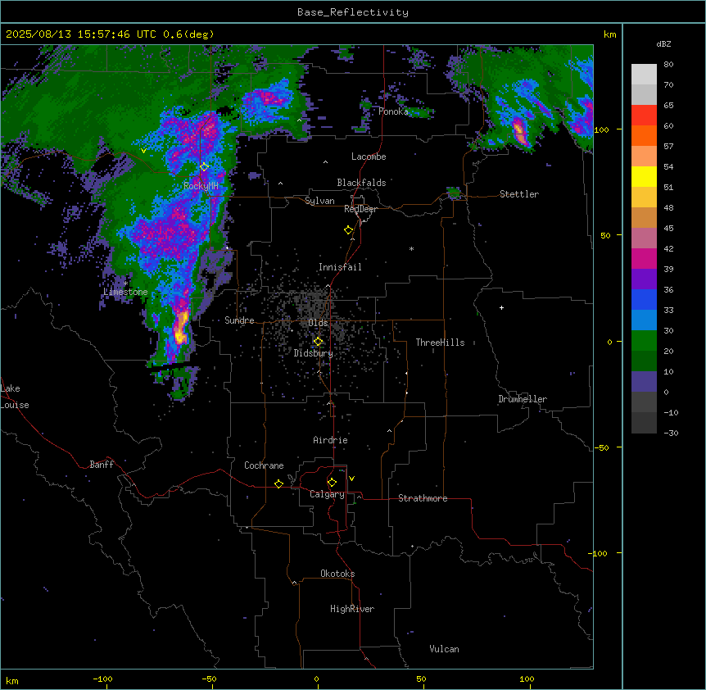706x690 pixels.
Task: Click the intense yellow storm core near Sundre
Action: [181, 328]
